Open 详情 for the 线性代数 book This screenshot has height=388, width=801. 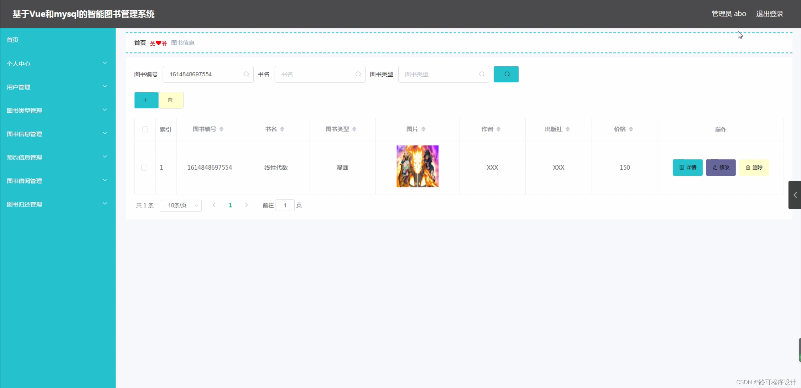pyautogui.click(x=687, y=167)
